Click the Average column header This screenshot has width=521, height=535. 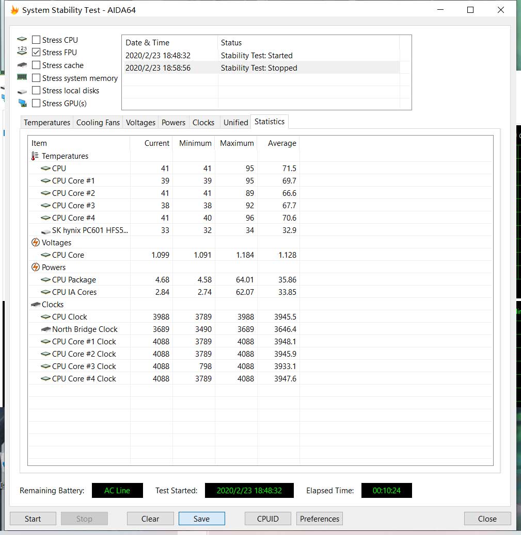tap(279, 143)
